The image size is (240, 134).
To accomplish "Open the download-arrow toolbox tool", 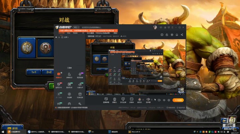I will pos(59,95).
